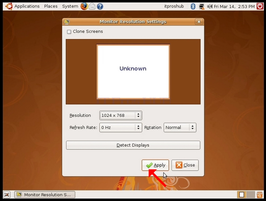Open the Resolution dropdown showing 1024 x 768
Viewport: 266px width, 201px height.
121,115
